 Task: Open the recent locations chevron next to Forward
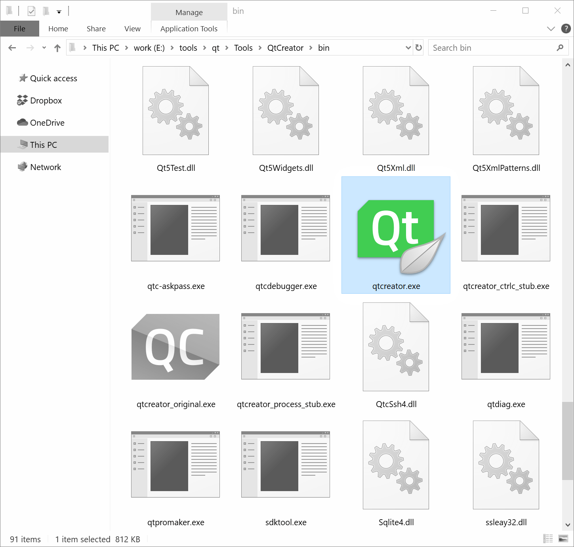pos(44,48)
